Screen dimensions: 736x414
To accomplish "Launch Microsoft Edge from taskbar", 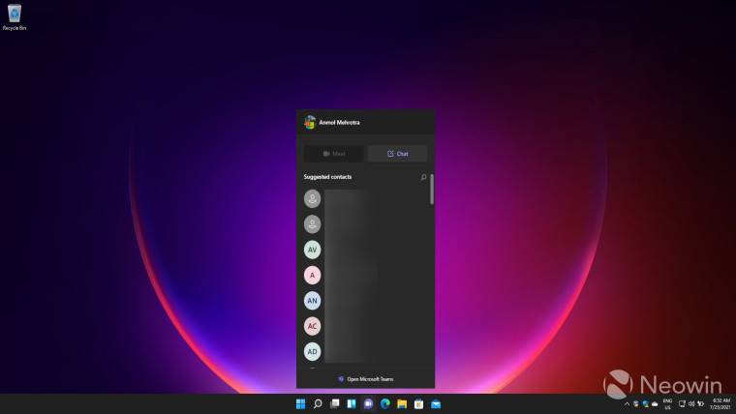I will (384, 403).
